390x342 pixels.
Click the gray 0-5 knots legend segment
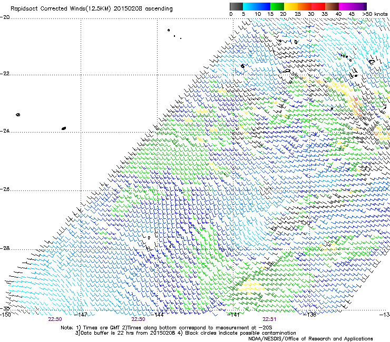point(236,6)
